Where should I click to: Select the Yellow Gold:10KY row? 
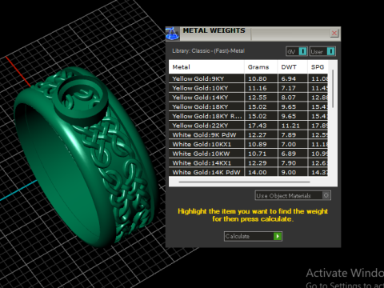248,88
